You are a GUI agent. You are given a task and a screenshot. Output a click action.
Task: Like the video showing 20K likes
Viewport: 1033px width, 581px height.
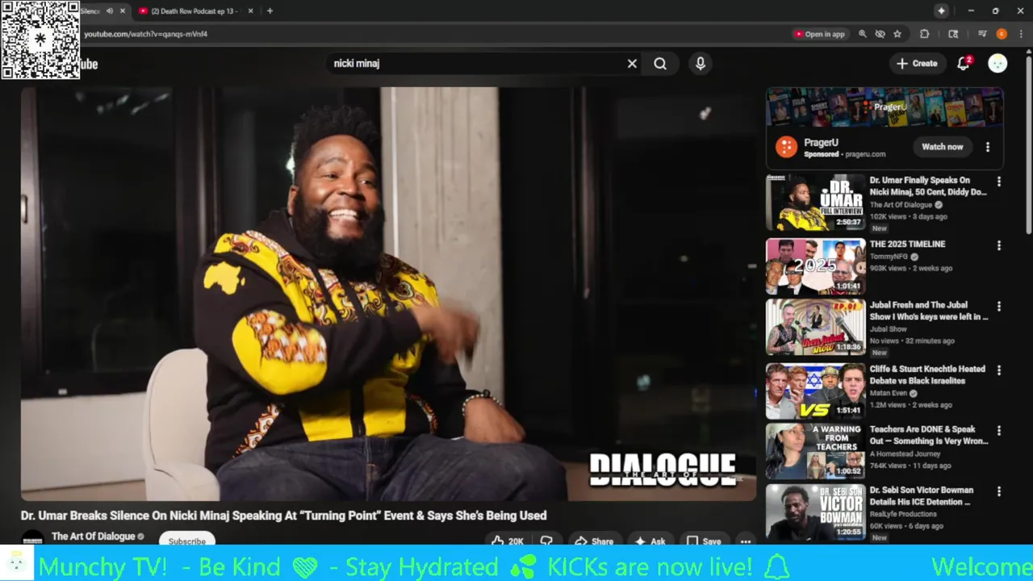[x=508, y=541]
